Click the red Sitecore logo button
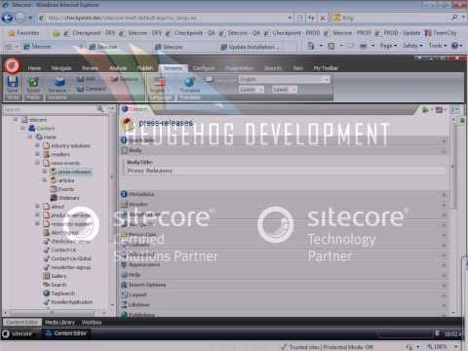This screenshot has height=351, width=468. point(13,66)
